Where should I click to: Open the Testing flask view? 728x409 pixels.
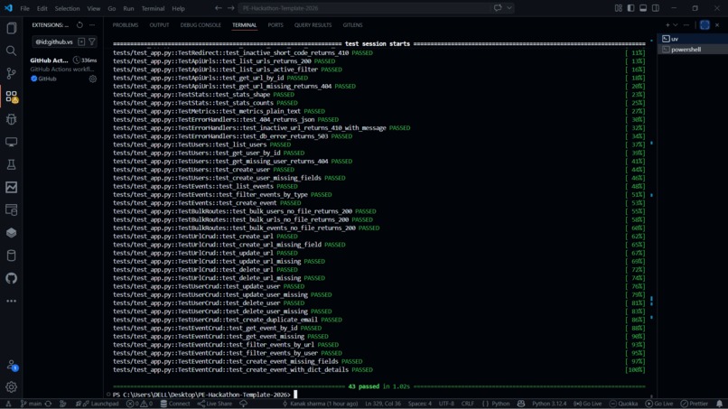11,165
